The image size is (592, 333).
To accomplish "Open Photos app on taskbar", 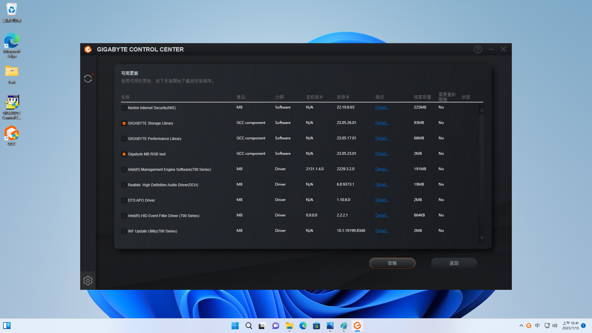I will (330, 326).
